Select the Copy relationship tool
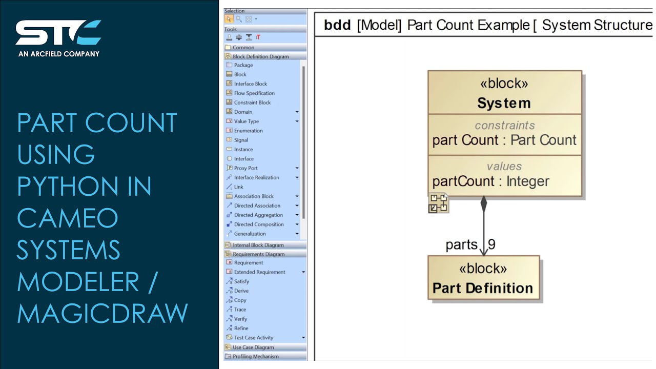The height and width of the screenshot is (369, 656). pyautogui.click(x=236, y=300)
